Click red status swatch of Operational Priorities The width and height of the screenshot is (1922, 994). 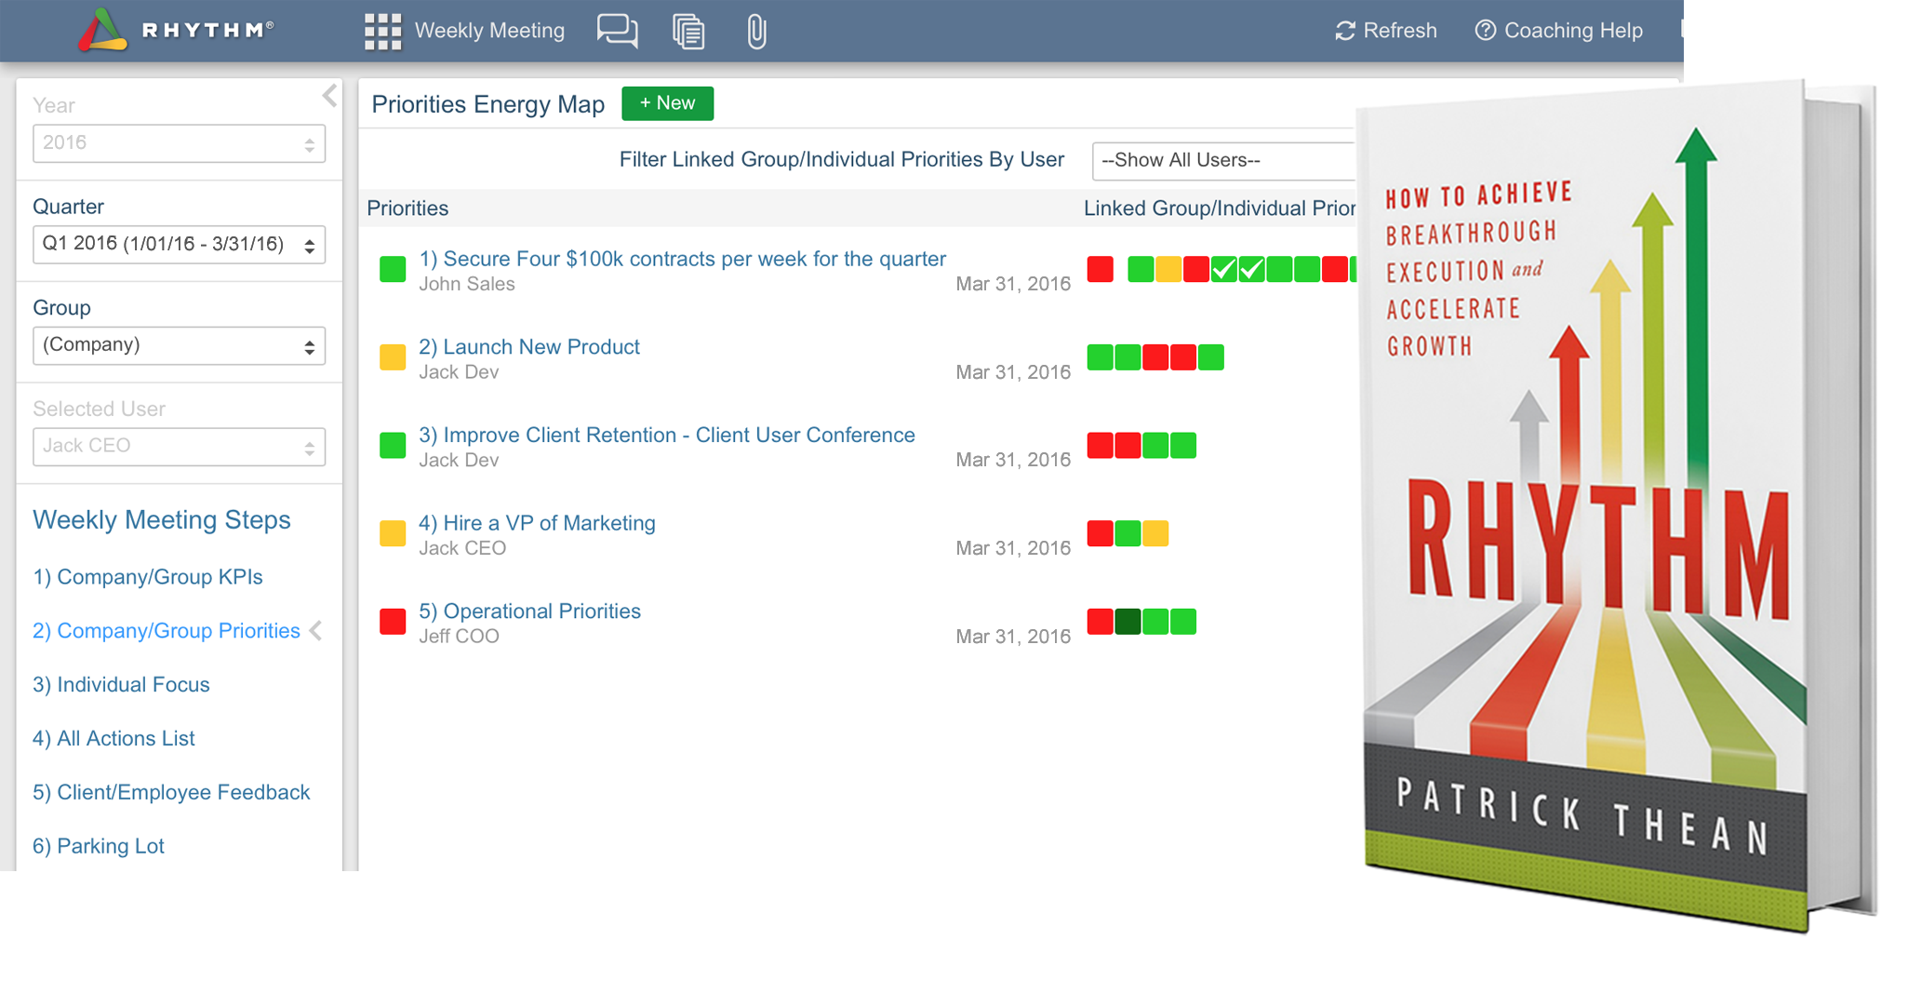pos(393,622)
